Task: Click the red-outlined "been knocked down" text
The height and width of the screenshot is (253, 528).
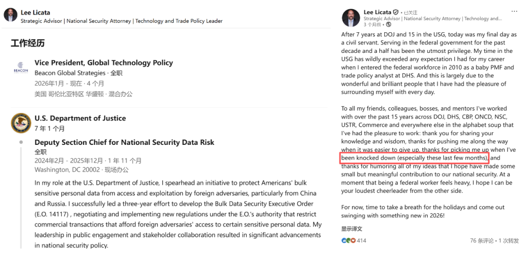Action: tap(415, 158)
